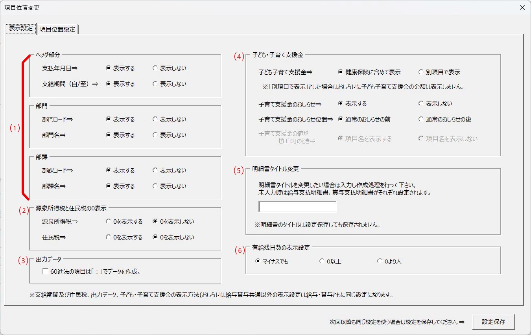Set 支給期間（自/至） to 表示しない
531x335 pixels.
tap(170, 84)
